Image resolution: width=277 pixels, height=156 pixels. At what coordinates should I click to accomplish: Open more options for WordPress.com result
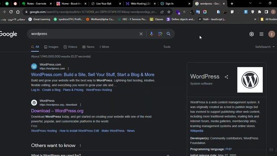68,68
